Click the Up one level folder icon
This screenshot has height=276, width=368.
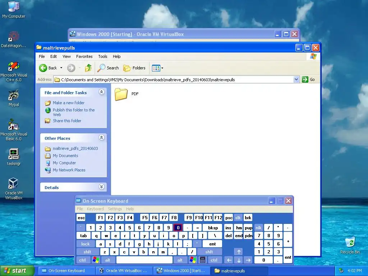88,68
